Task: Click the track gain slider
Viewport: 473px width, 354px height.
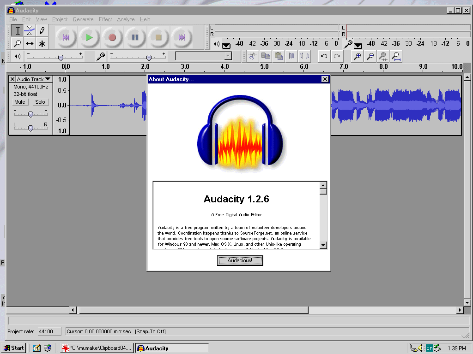Action: click(x=30, y=114)
